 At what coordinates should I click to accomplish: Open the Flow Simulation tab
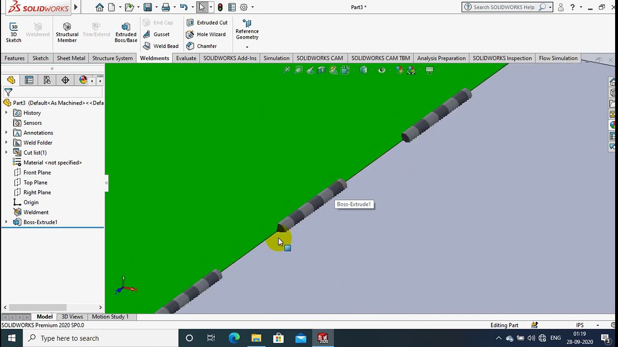pos(558,58)
